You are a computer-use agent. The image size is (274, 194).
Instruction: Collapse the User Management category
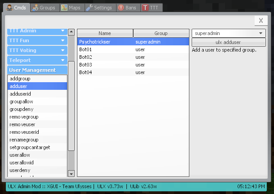[37, 70]
